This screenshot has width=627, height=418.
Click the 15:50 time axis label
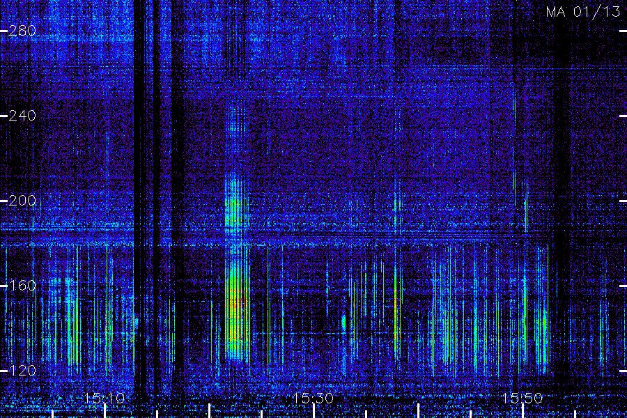pyautogui.click(x=522, y=398)
